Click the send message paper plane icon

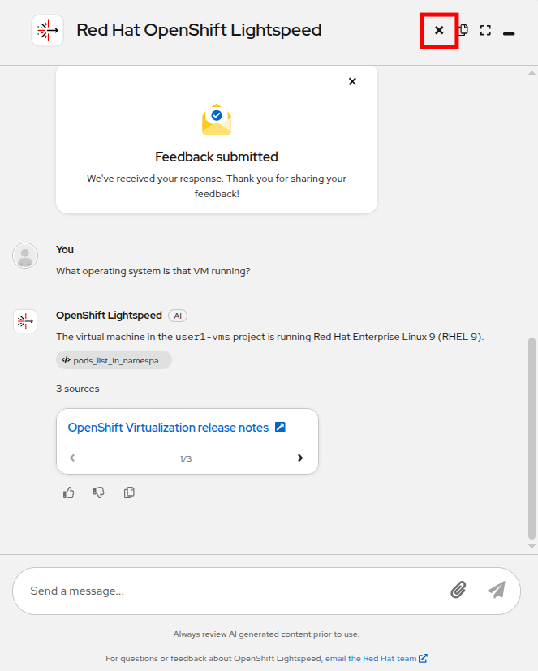coord(496,590)
